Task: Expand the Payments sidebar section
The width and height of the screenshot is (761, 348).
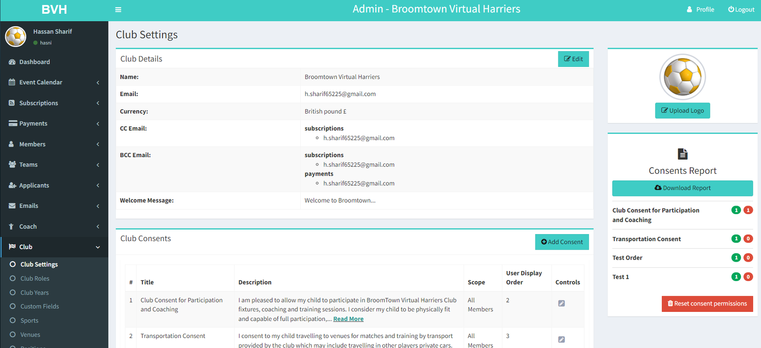Action: [54, 123]
